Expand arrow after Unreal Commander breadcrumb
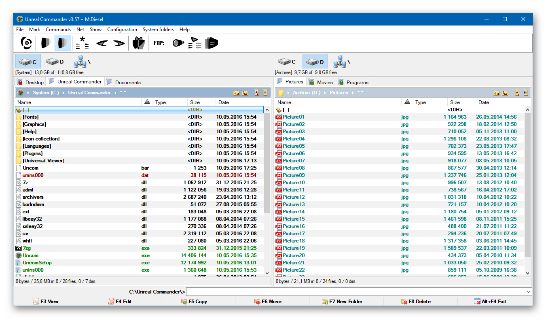 [116, 93]
